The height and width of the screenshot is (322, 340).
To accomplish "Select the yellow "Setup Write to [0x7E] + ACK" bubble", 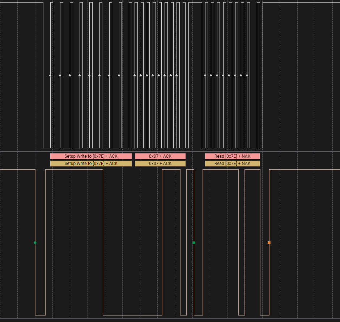I will [x=91, y=164].
